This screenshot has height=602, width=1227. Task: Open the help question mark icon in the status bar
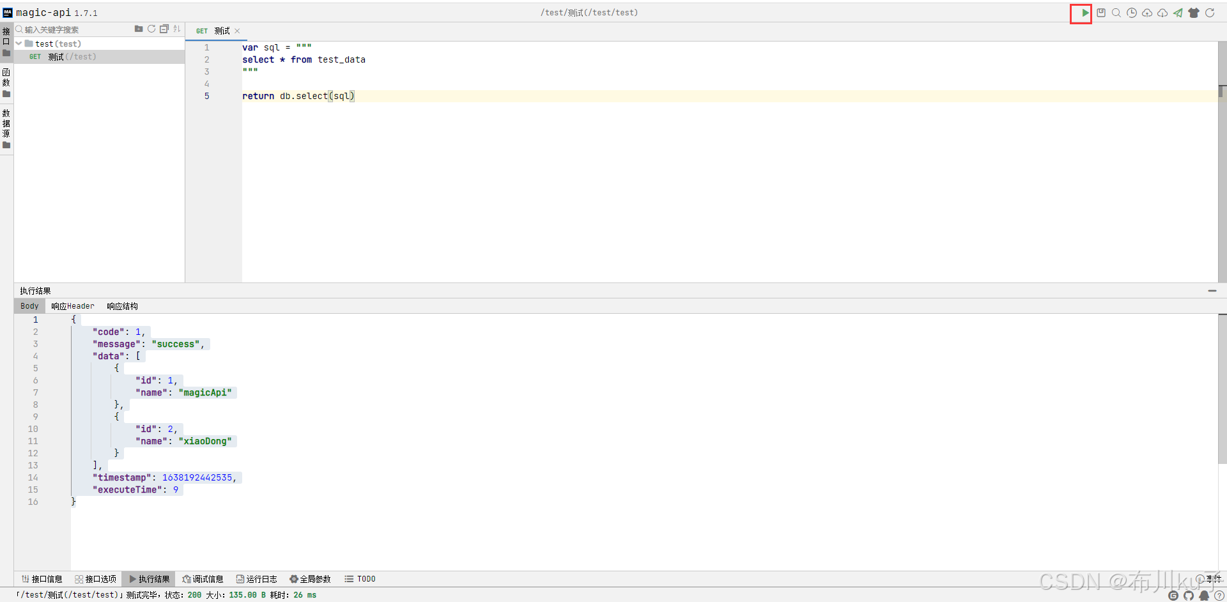point(1219,596)
